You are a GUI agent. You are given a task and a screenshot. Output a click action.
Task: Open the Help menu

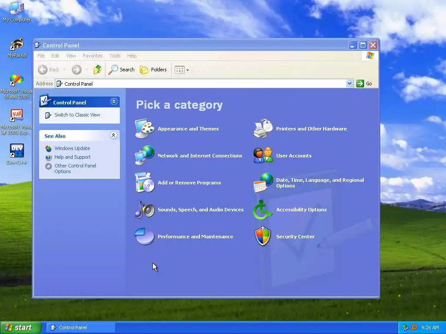pyautogui.click(x=132, y=56)
